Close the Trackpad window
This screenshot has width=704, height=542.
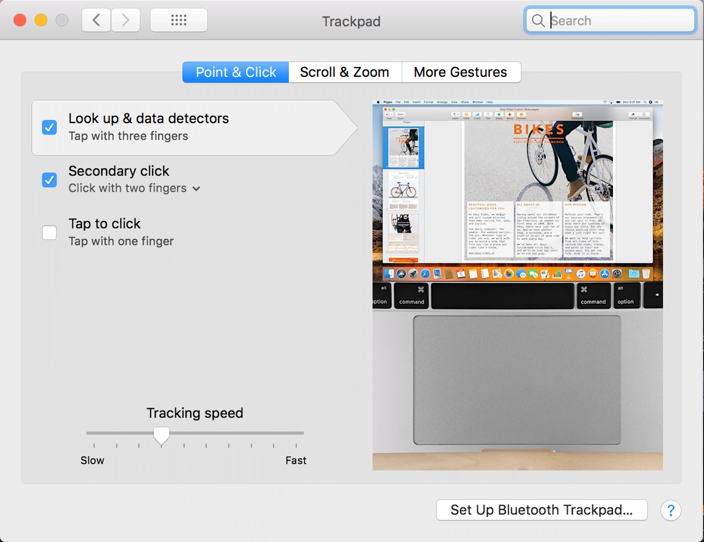(21, 21)
